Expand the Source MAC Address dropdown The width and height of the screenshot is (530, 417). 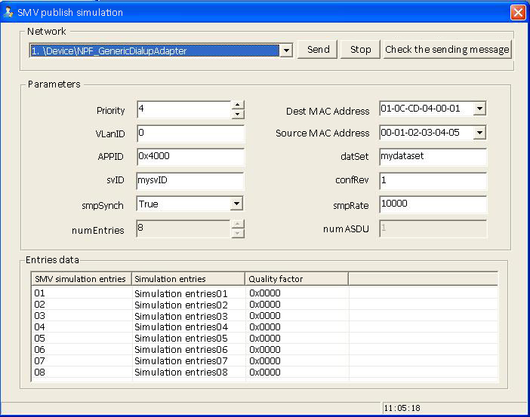tap(479, 133)
